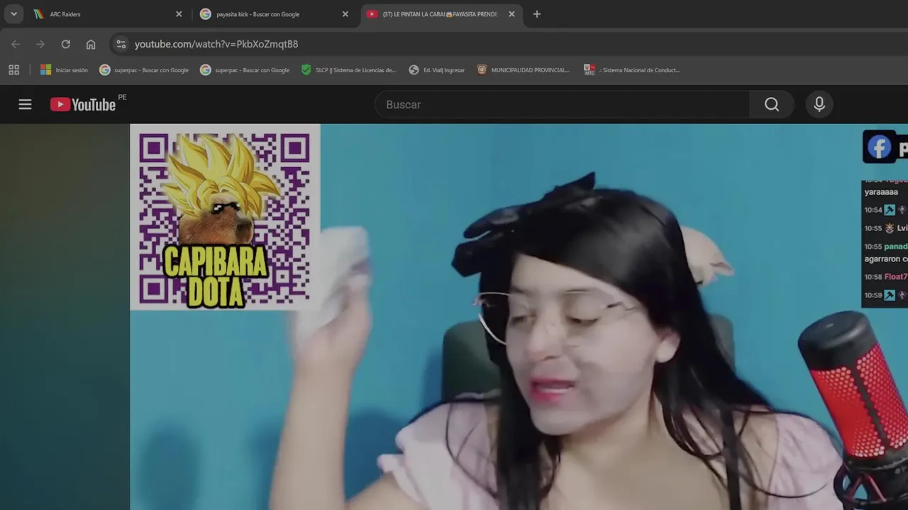The image size is (908, 510).
Task: Click the video player area
Action: (519, 317)
